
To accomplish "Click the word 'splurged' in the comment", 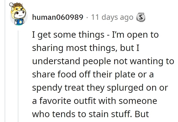I will click(x=125, y=88).
